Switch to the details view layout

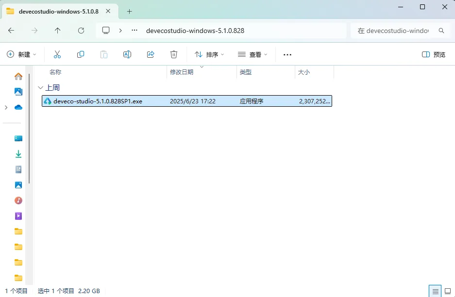coord(435,291)
